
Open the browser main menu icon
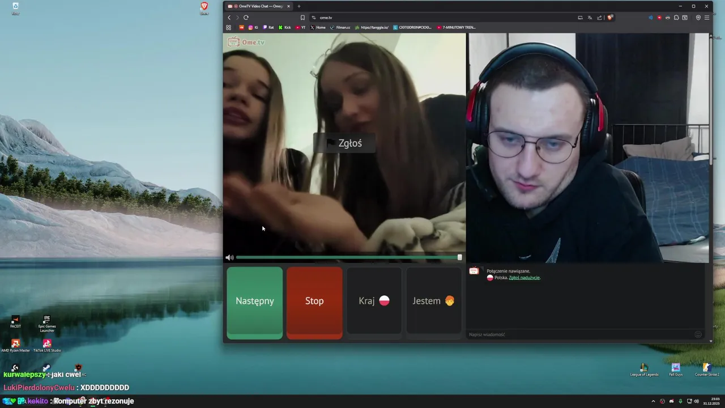707,18
